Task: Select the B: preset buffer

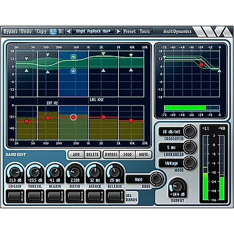Action: pos(61,32)
